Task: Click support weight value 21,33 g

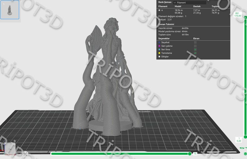Action: pos(197,13)
